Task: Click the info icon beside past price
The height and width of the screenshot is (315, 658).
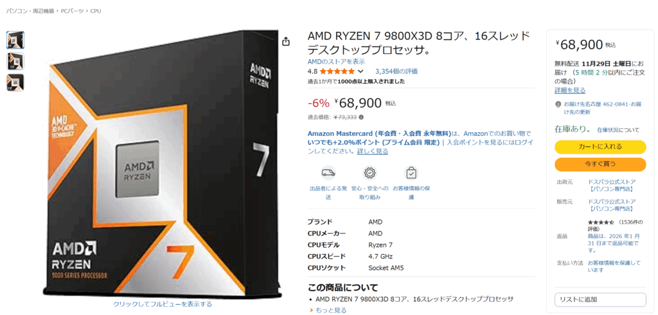Action: (361, 117)
